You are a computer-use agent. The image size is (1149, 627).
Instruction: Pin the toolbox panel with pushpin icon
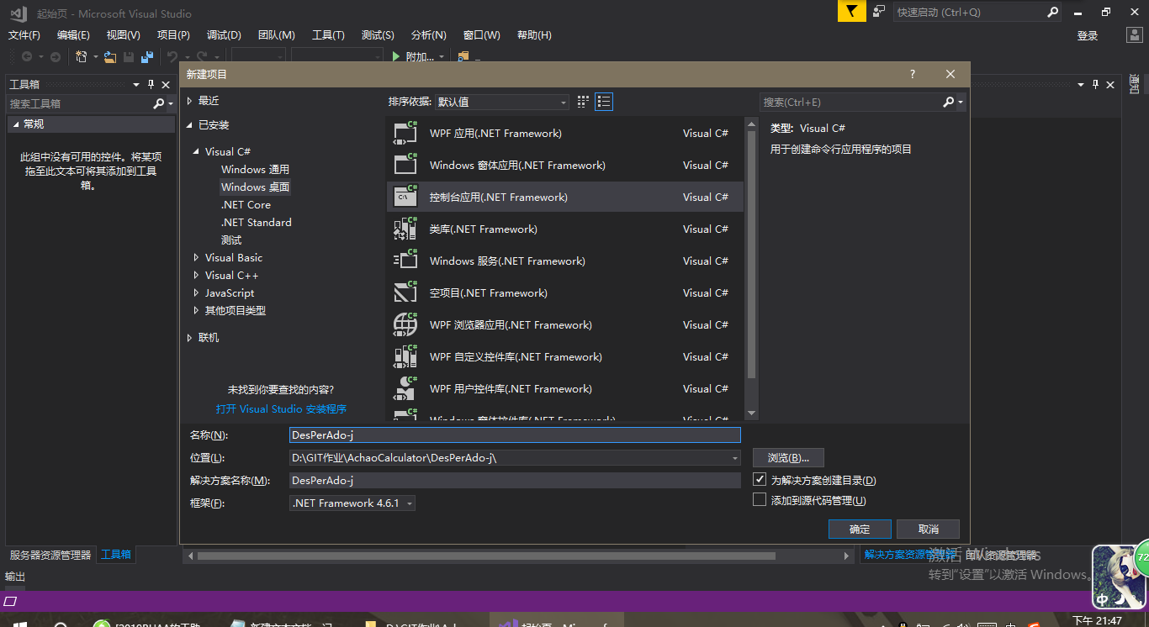click(x=151, y=84)
